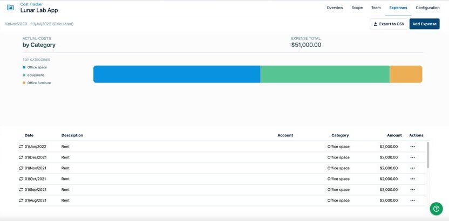
Task: Click the Cost Tracker app logo icon
Action: coord(10,8)
